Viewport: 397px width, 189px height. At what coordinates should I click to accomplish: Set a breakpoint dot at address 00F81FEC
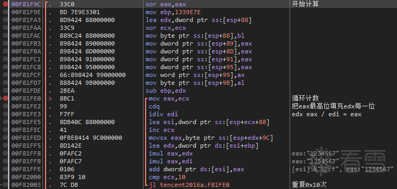pos(5,129)
